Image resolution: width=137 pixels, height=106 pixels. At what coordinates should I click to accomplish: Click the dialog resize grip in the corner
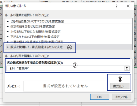(133, 101)
